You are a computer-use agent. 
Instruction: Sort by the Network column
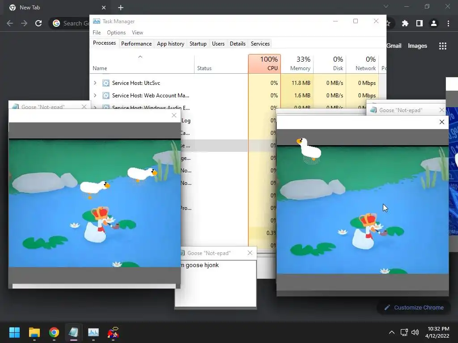click(x=362, y=64)
